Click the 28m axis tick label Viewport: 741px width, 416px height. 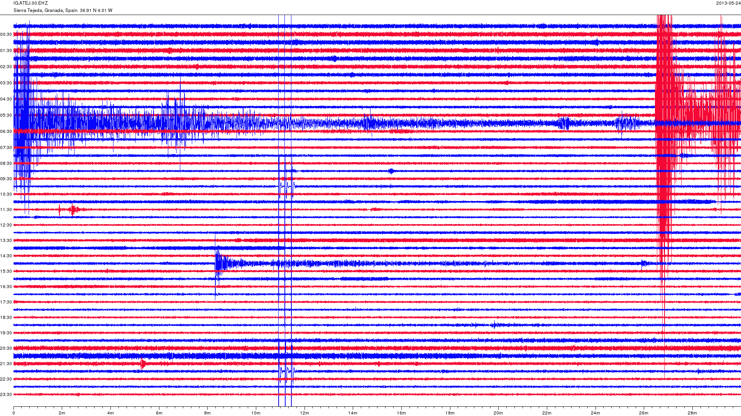pos(692,413)
